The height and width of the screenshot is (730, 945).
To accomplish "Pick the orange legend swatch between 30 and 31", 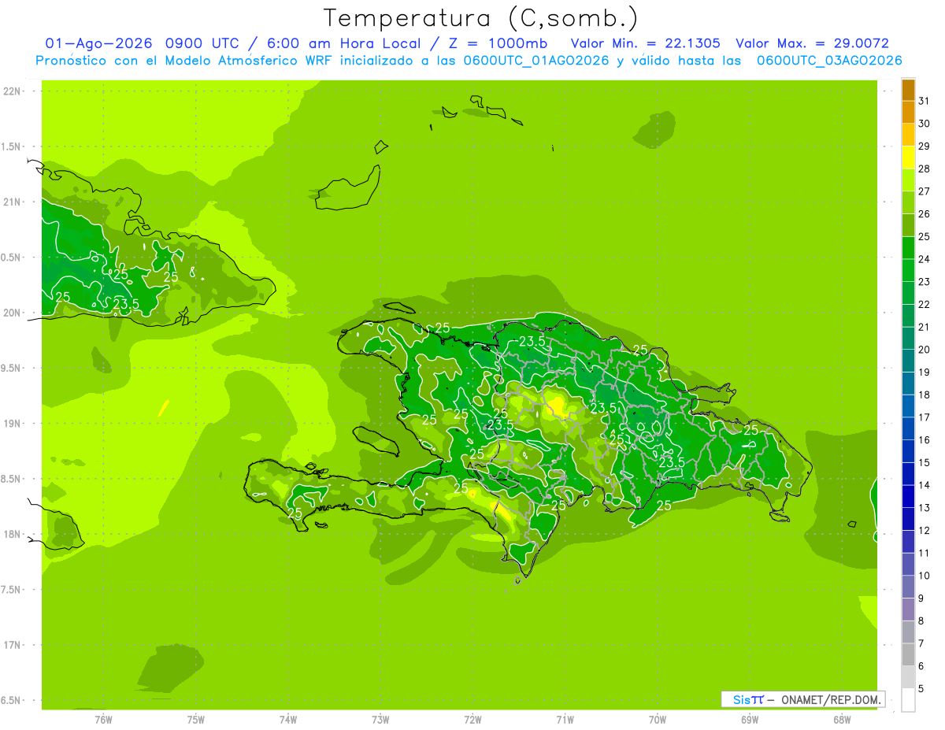I will pos(908,112).
